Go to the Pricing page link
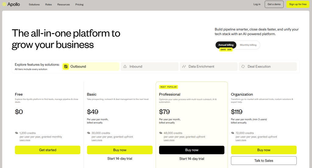Image resolution: width=312 pixels, height=168 pixels. (x=80, y=5)
